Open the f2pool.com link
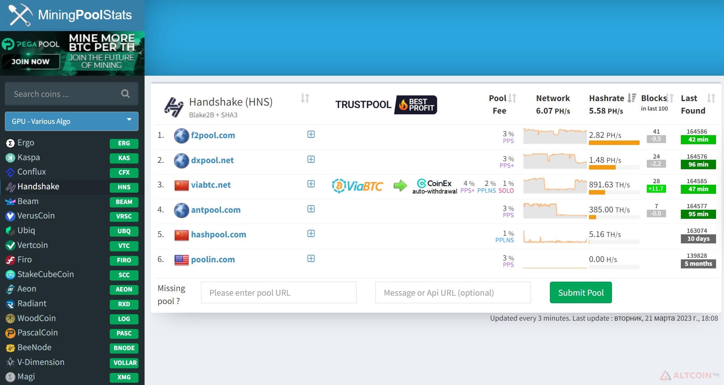Image resolution: width=724 pixels, height=385 pixels. pos(213,136)
